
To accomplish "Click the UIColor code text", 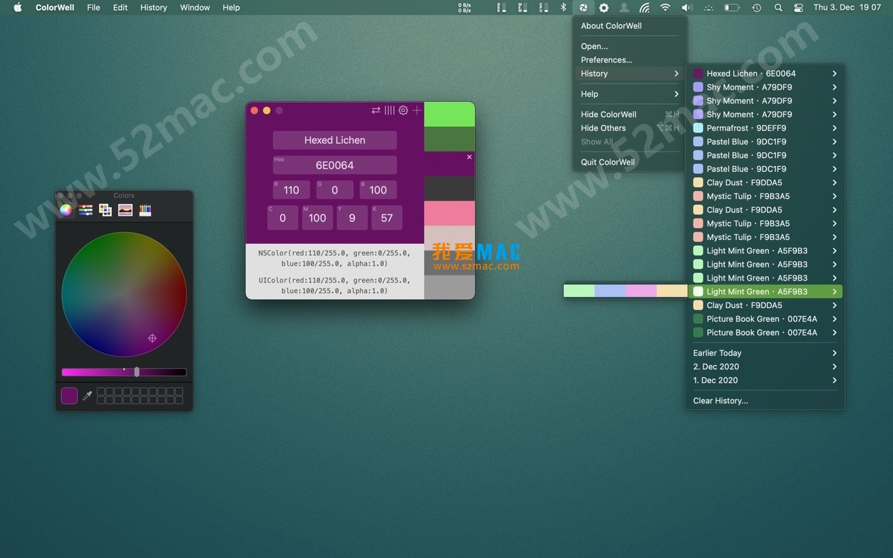I will (x=334, y=286).
